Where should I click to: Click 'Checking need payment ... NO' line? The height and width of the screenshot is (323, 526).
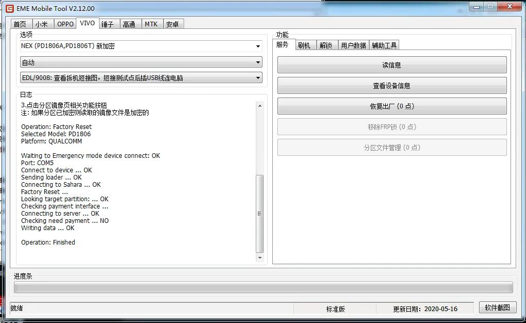(65, 221)
